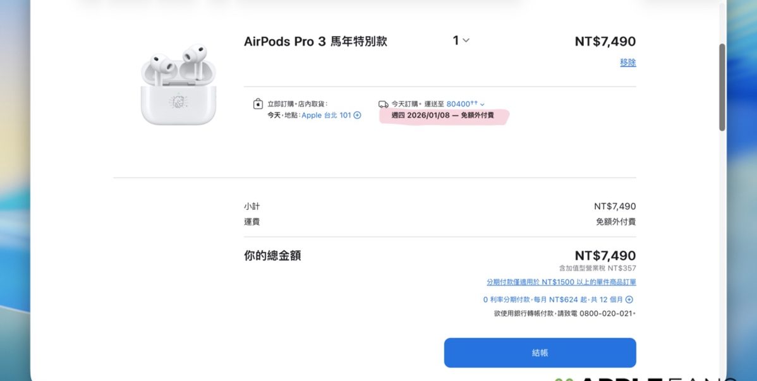Click the delivery truck icon
Image resolution: width=757 pixels, height=381 pixels.
pyautogui.click(x=383, y=104)
